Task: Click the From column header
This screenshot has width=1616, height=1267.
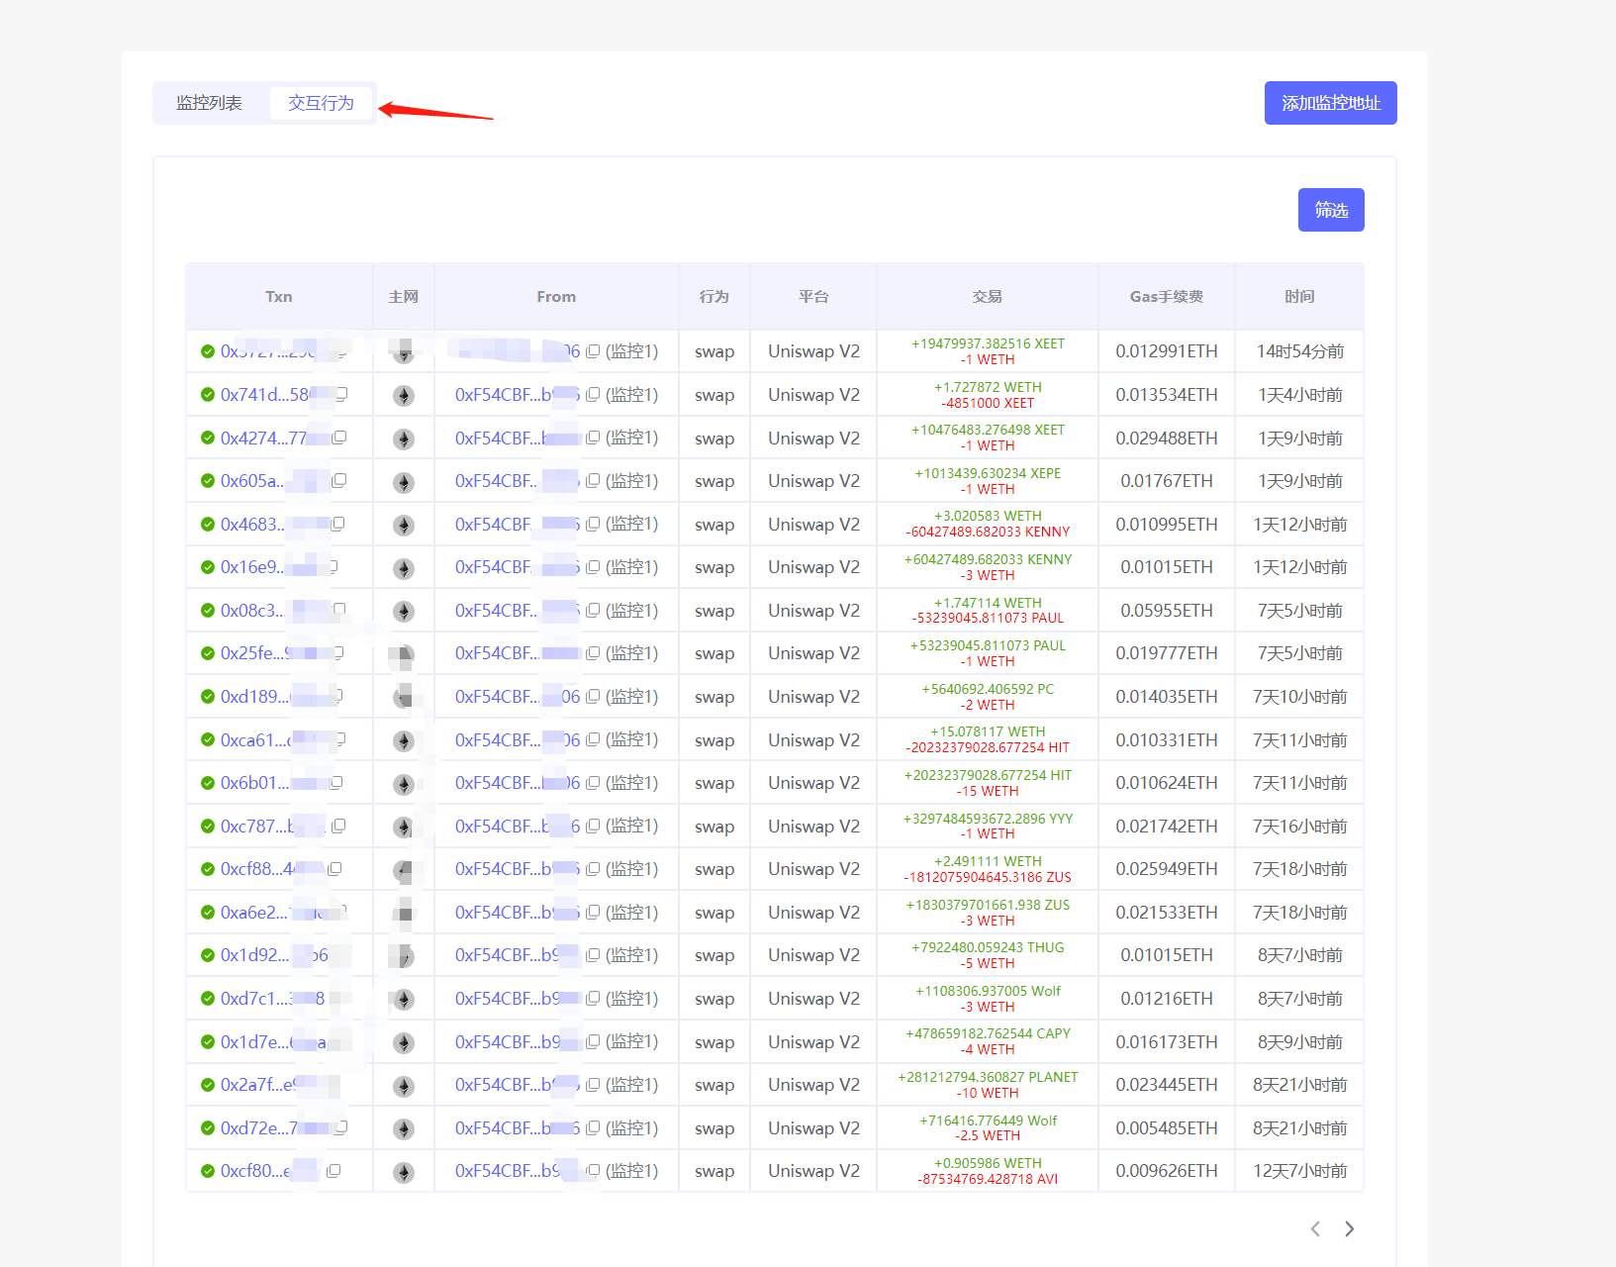Action: click(556, 296)
